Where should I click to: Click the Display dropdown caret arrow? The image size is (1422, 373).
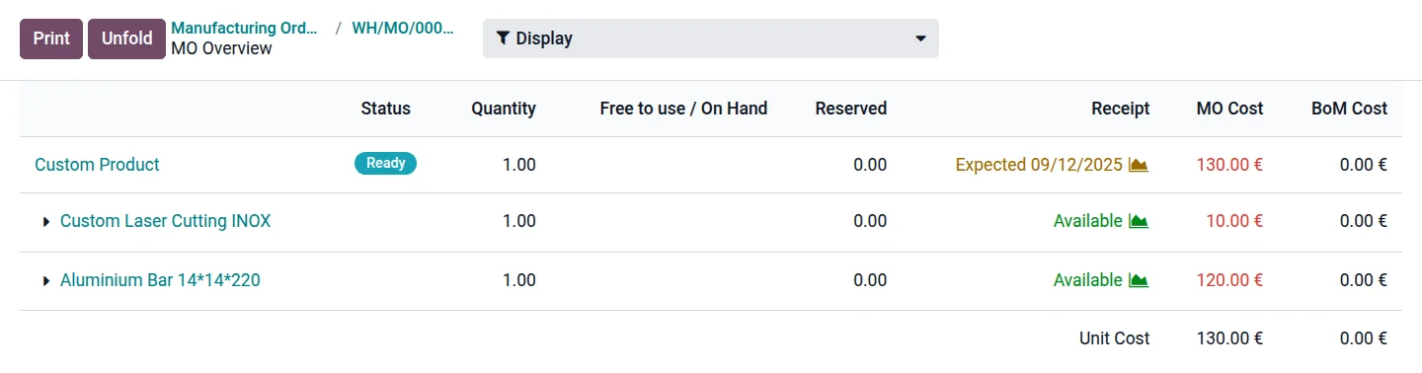click(x=920, y=39)
